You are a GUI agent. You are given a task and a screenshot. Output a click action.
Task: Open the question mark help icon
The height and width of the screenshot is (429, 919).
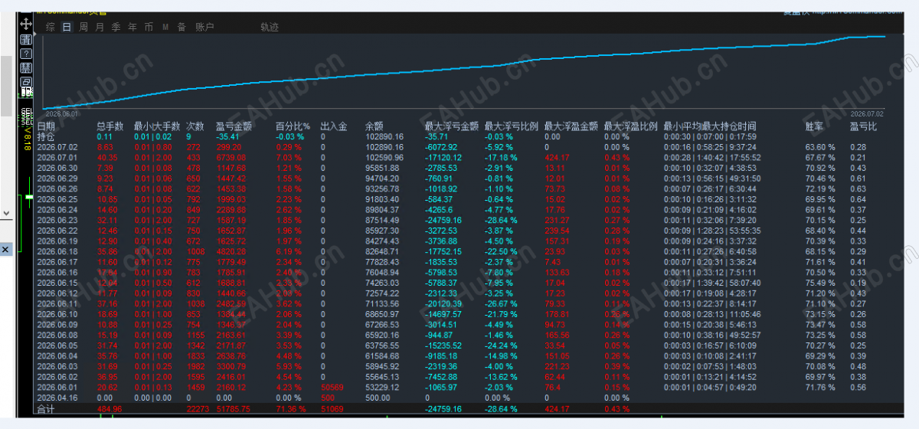point(25,53)
